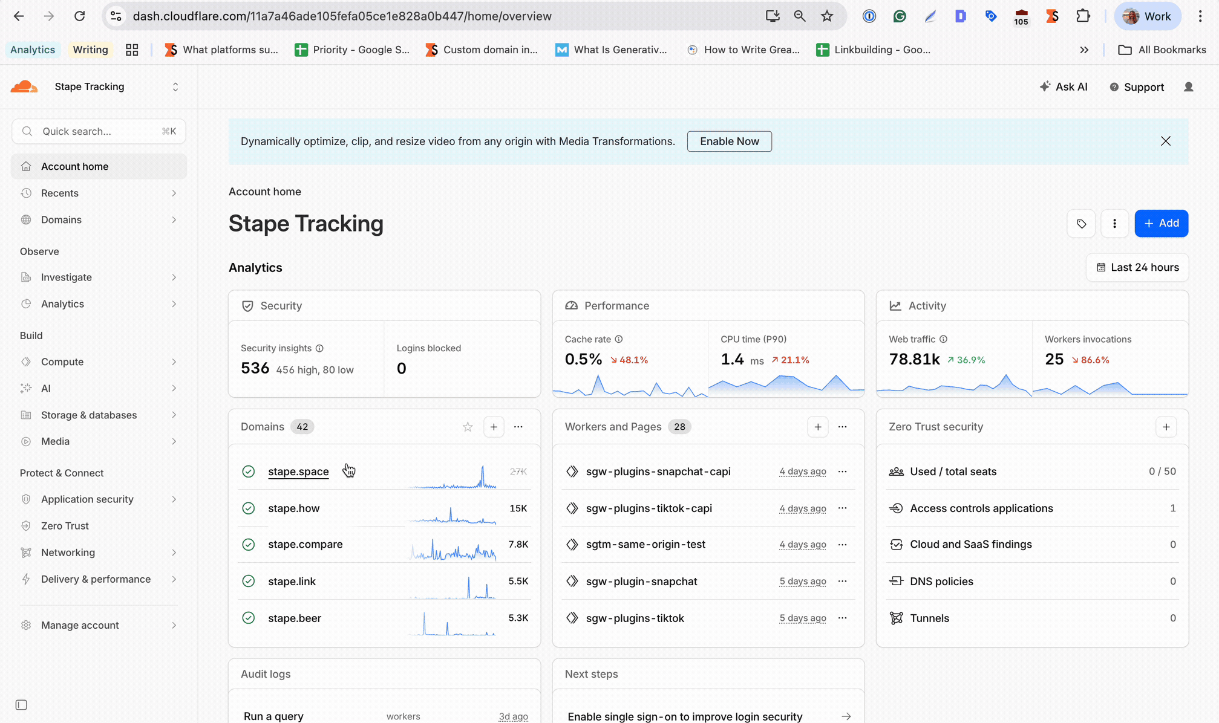This screenshot has width=1219, height=723.
Task: Open the Tunnels row in Zero Trust
Action: [x=1032, y=618]
